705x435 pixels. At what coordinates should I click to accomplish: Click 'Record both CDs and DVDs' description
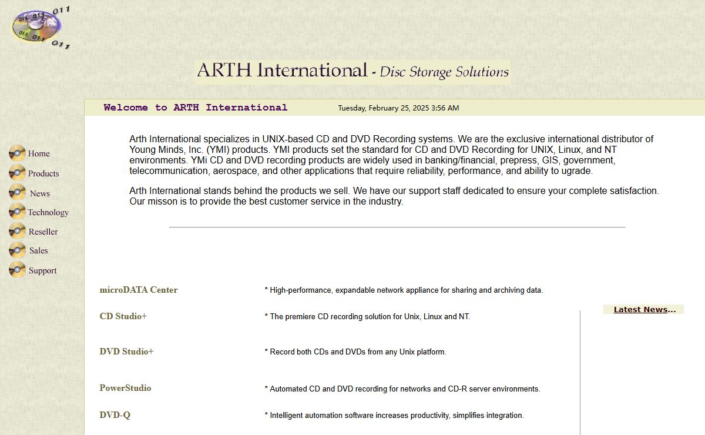click(355, 352)
